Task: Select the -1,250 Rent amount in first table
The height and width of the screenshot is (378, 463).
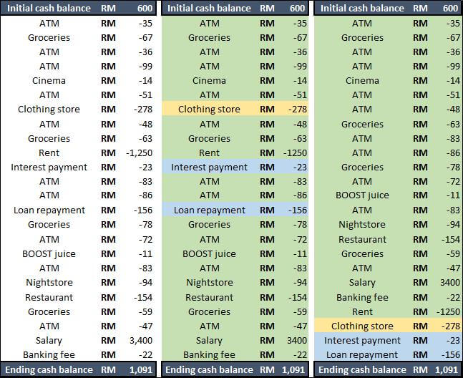Action: (139, 153)
